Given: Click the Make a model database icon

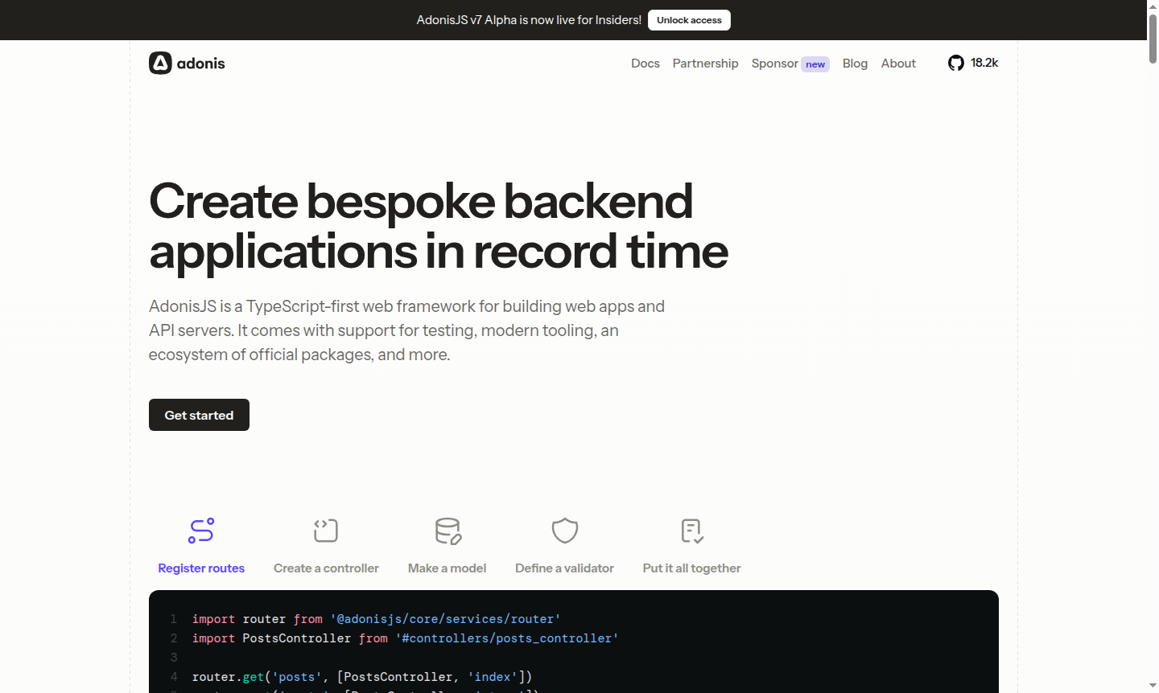Looking at the screenshot, I should click(448, 531).
